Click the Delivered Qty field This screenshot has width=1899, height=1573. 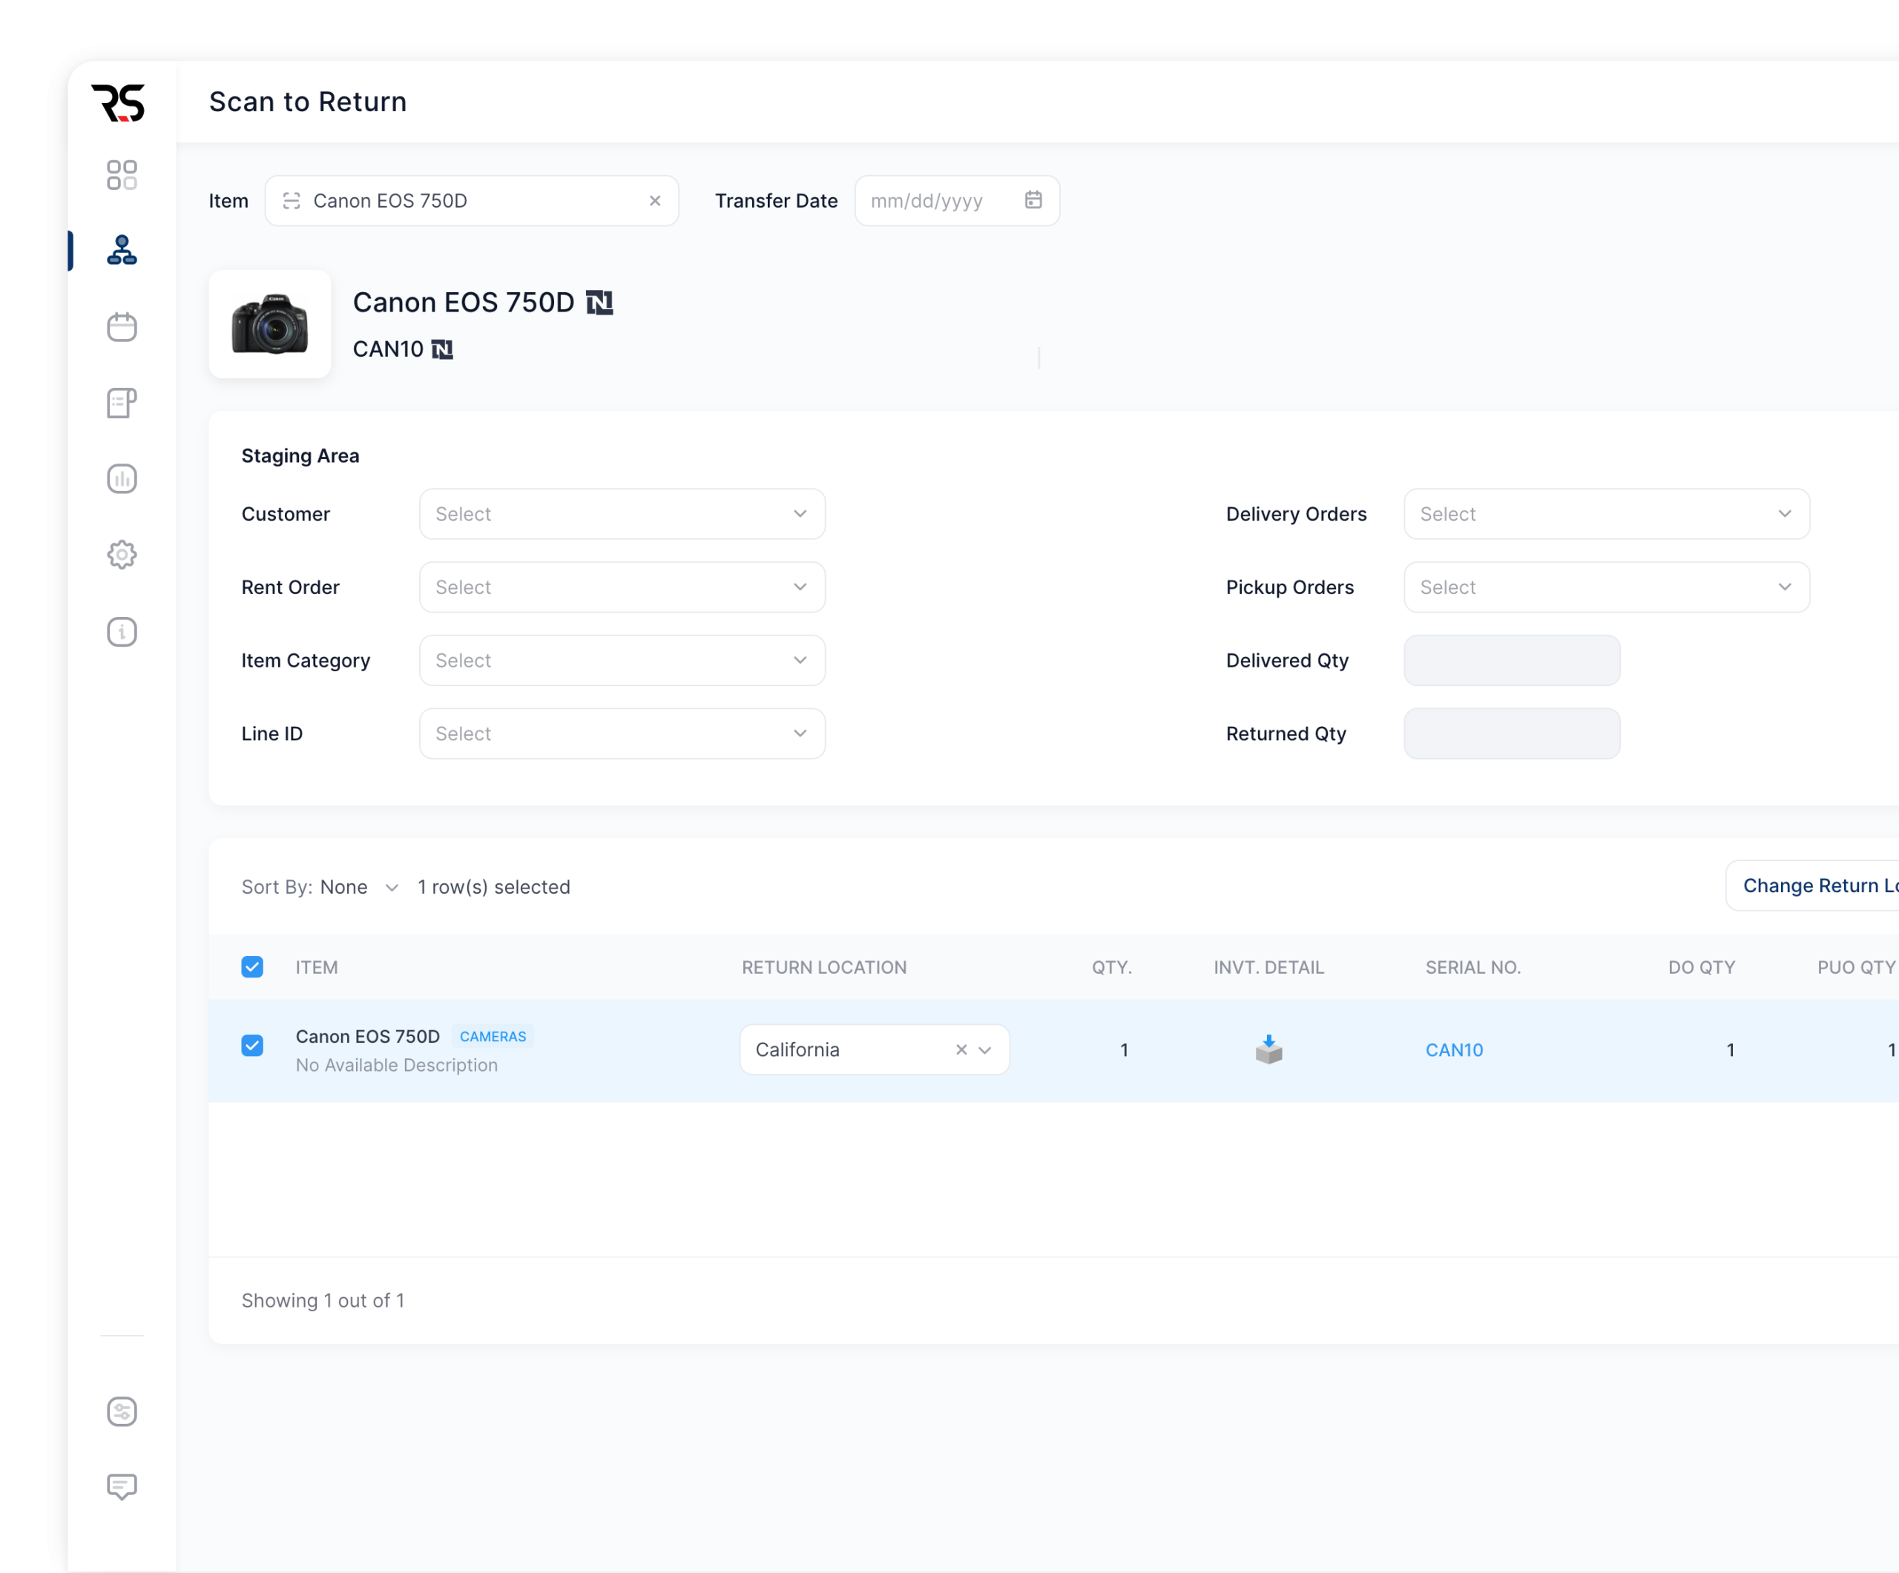(x=1512, y=660)
